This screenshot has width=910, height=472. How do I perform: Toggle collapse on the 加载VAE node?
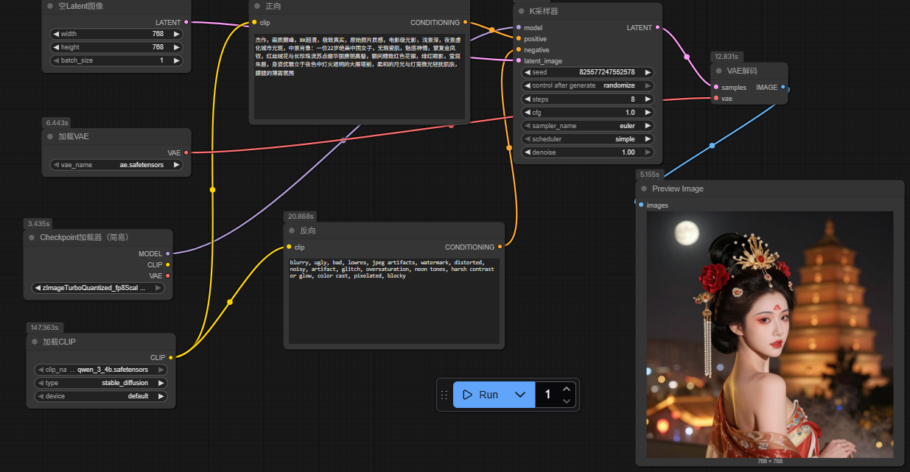point(49,136)
